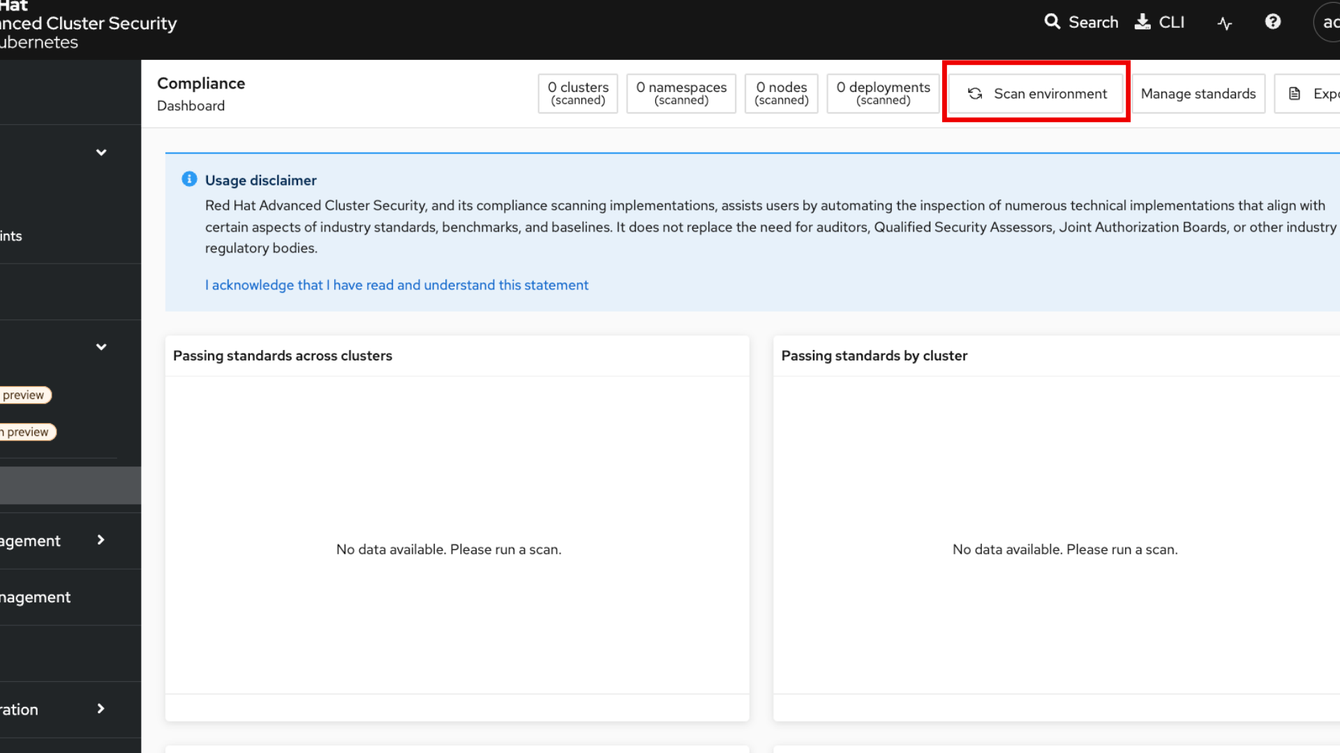Click the Usage disclaimer heading
Image resolution: width=1340 pixels, height=753 pixels.
(x=260, y=180)
